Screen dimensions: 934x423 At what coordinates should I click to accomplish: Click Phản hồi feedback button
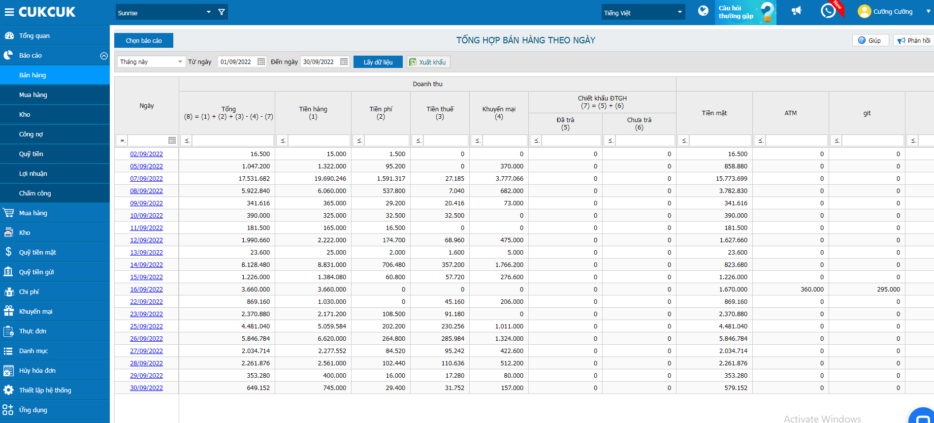point(914,40)
